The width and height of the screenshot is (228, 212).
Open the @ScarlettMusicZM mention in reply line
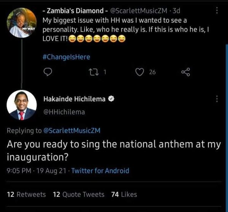point(72,131)
